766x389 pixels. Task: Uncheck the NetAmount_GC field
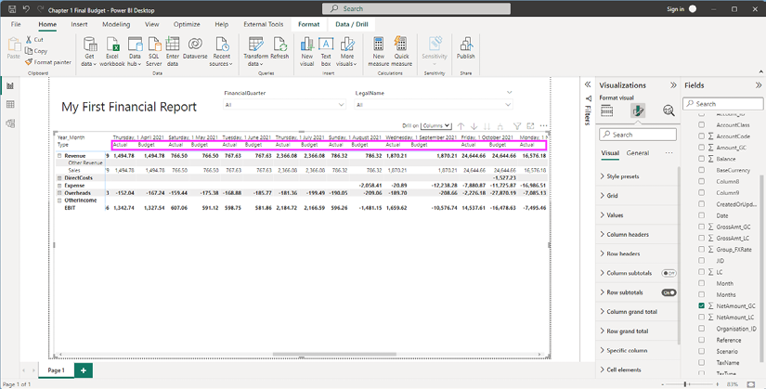point(702,305)
